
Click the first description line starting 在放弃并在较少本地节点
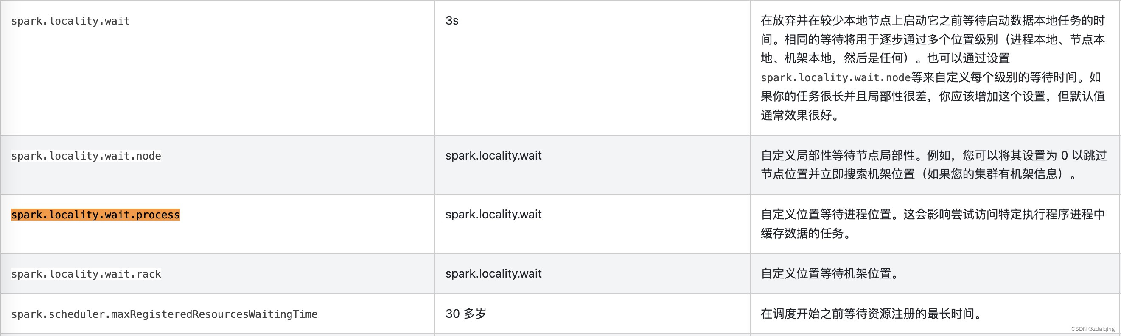(932, 20)
